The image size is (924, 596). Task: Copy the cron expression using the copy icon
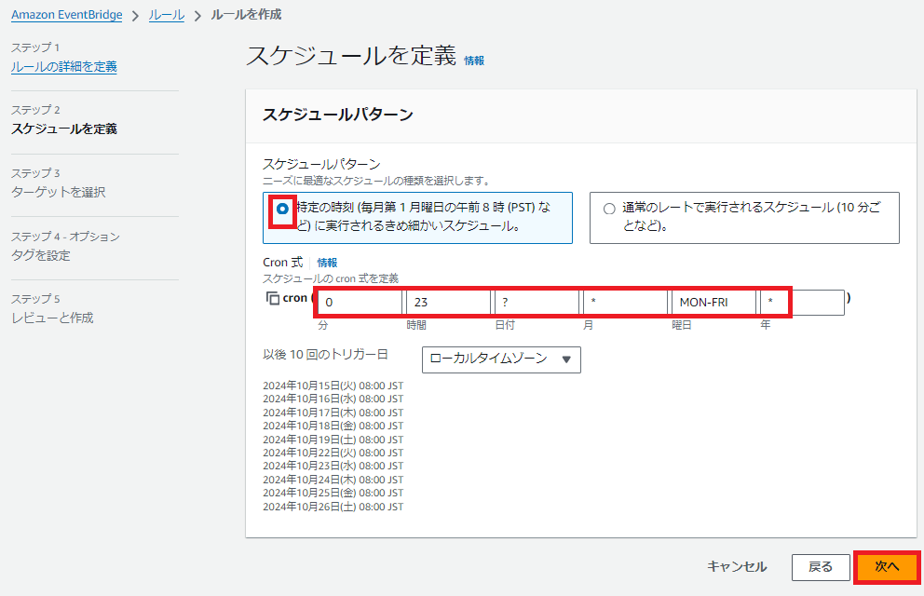[x=272, y=299]
